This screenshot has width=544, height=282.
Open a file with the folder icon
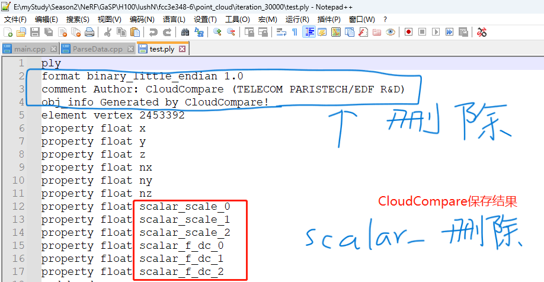(21, 32)
